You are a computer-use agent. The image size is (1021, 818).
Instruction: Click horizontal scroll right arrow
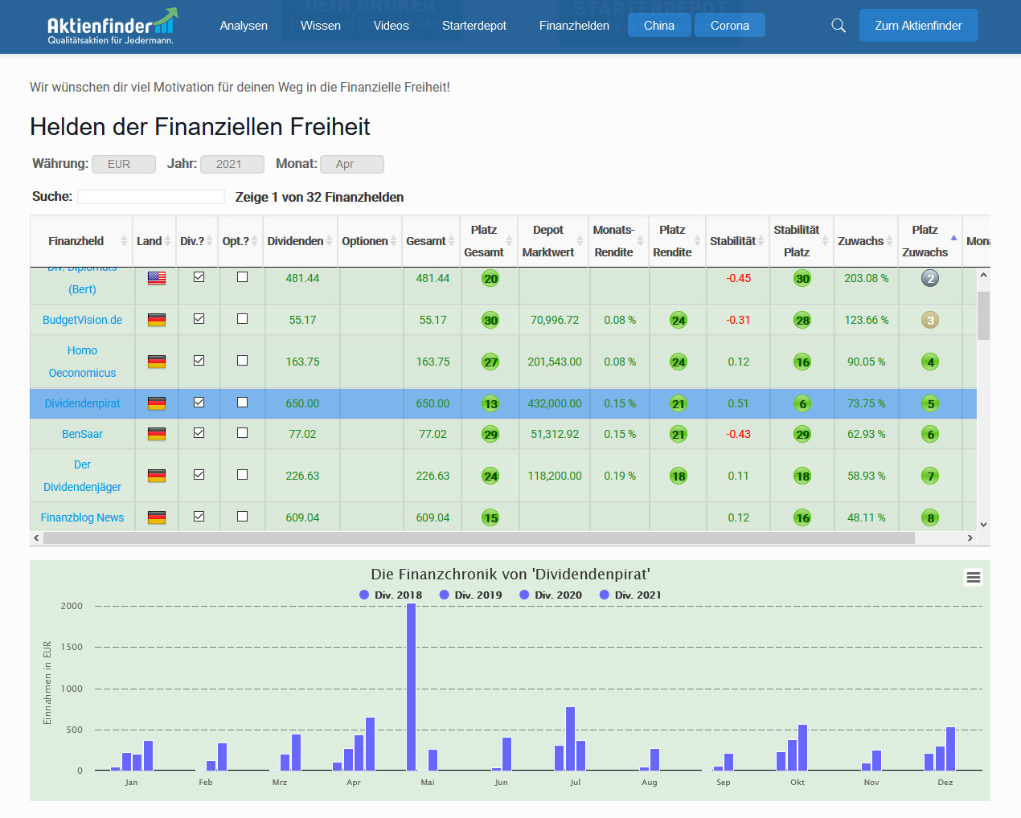click(x=970, y=538)
